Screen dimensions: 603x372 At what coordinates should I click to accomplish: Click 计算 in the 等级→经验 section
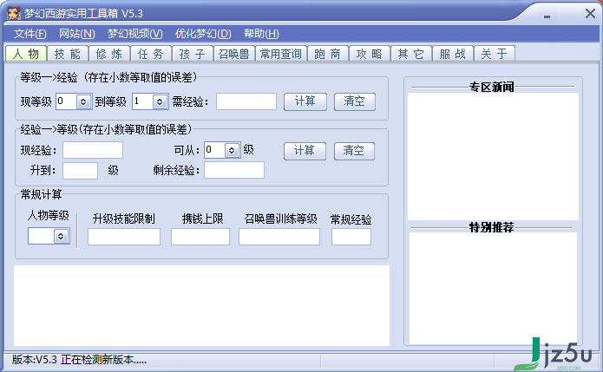(x=305, y=101)
